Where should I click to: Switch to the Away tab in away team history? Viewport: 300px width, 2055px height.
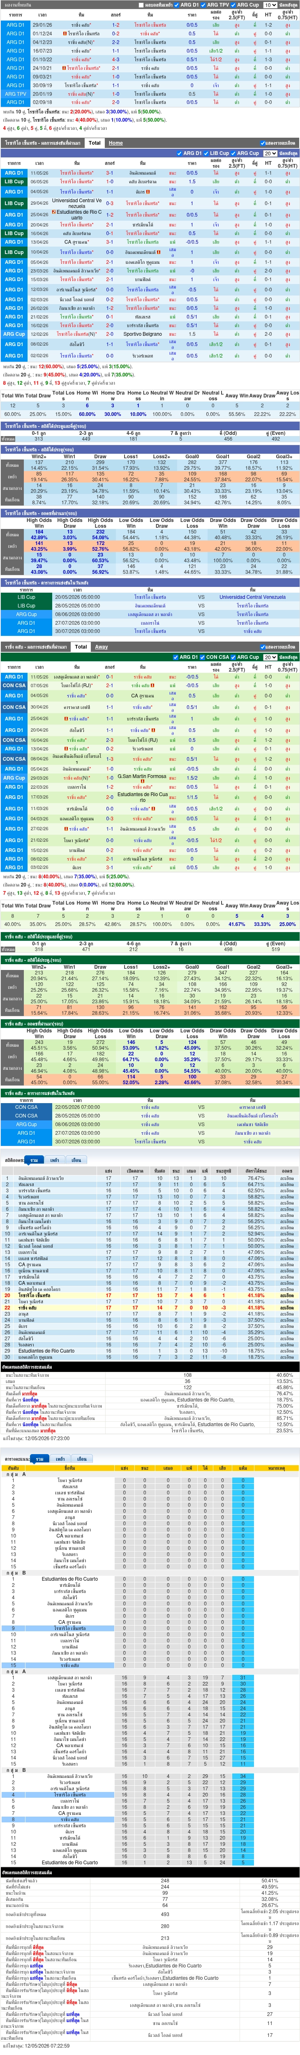(x=102, y=647)
